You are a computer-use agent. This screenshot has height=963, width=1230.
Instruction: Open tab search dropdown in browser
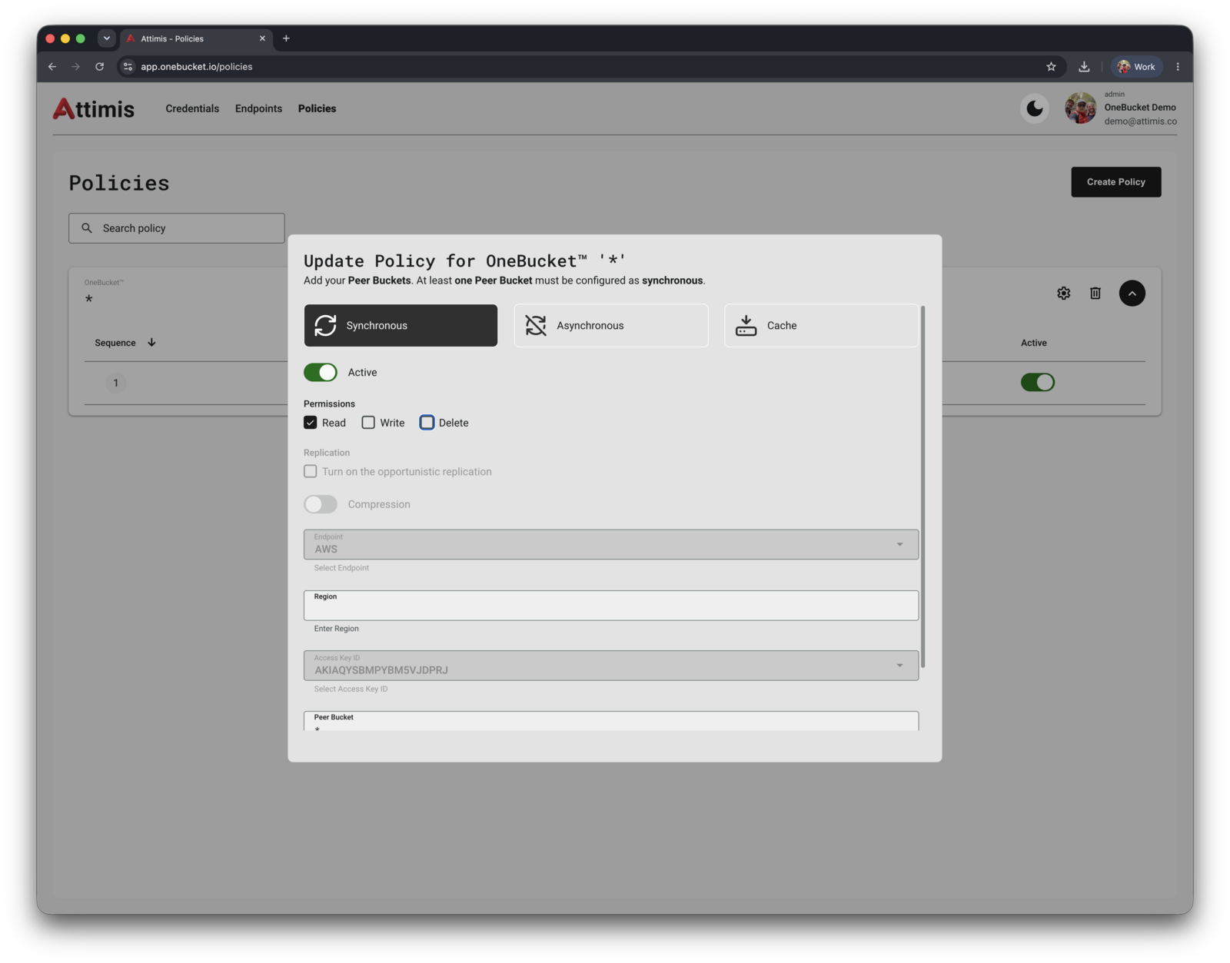[107, 38]
